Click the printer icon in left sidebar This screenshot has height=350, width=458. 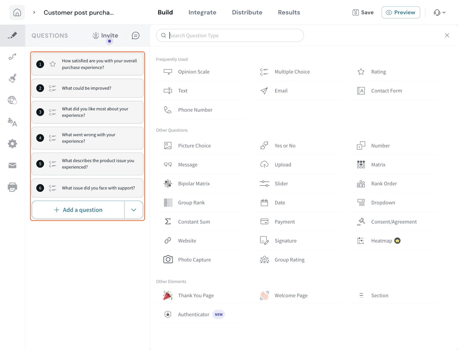[x=12, y=187]
